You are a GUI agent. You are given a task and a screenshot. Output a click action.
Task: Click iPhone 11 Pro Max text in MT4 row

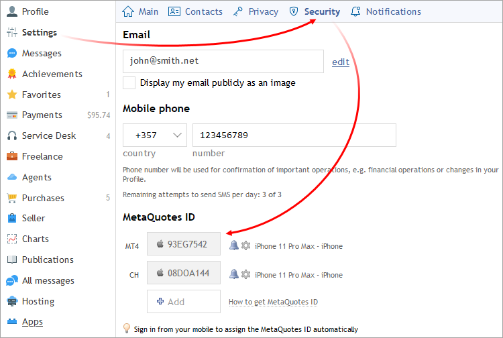tap(298, 246)
